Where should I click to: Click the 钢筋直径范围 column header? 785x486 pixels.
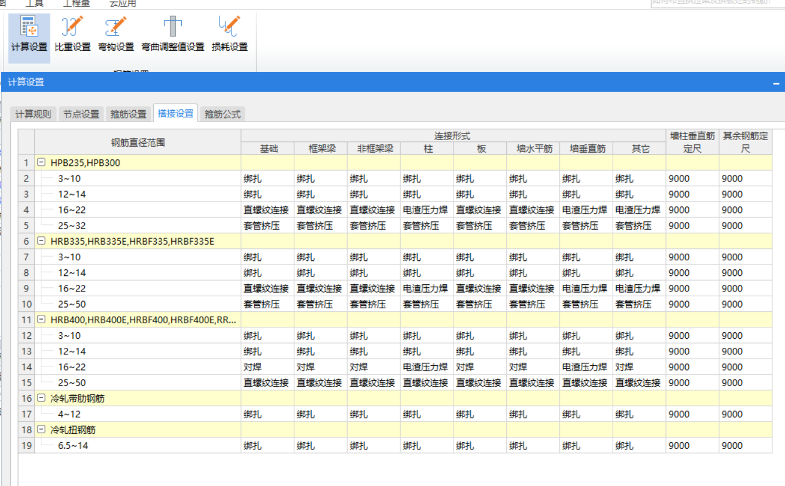pos(138,142)
